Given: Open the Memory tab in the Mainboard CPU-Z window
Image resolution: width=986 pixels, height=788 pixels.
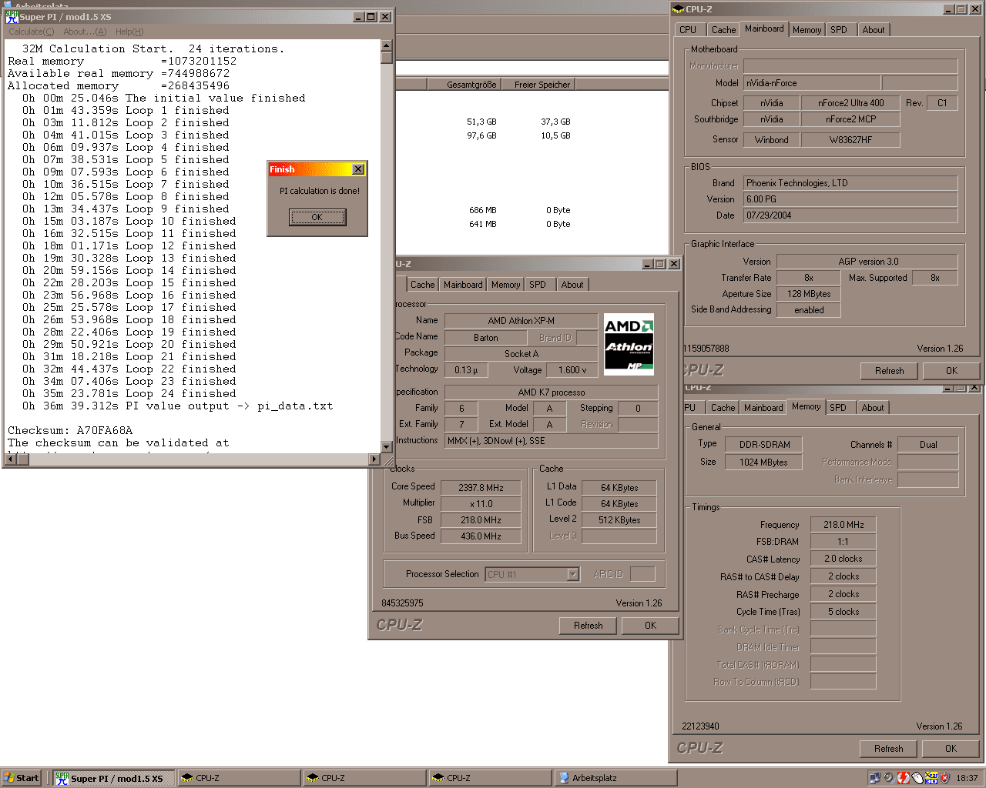Looking at the screenshot, I should click(807, 29).
